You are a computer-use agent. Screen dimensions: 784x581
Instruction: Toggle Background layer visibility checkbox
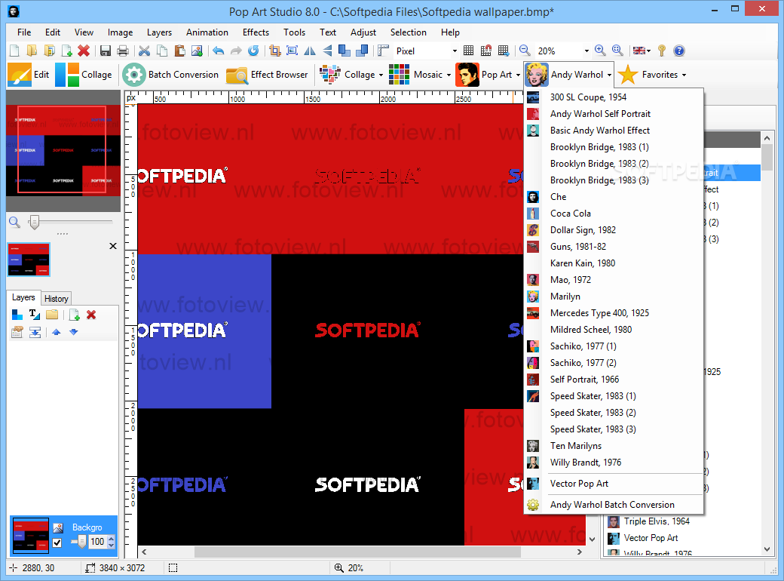click(57, 543)
